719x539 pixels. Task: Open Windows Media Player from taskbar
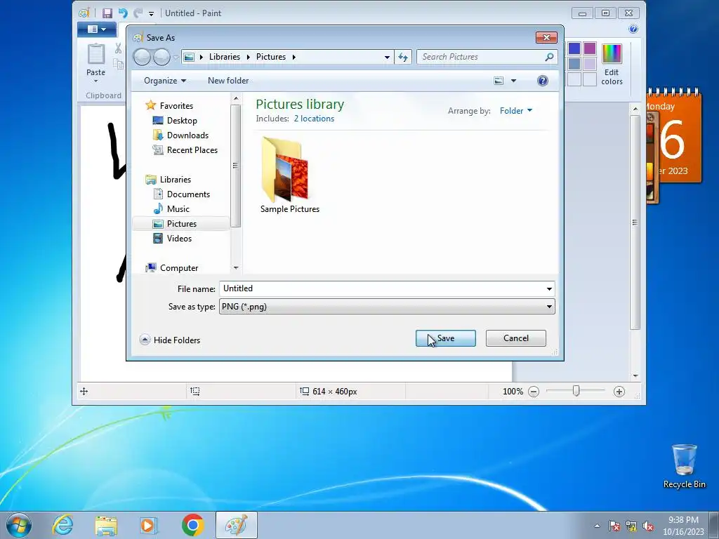pos(148,526)
